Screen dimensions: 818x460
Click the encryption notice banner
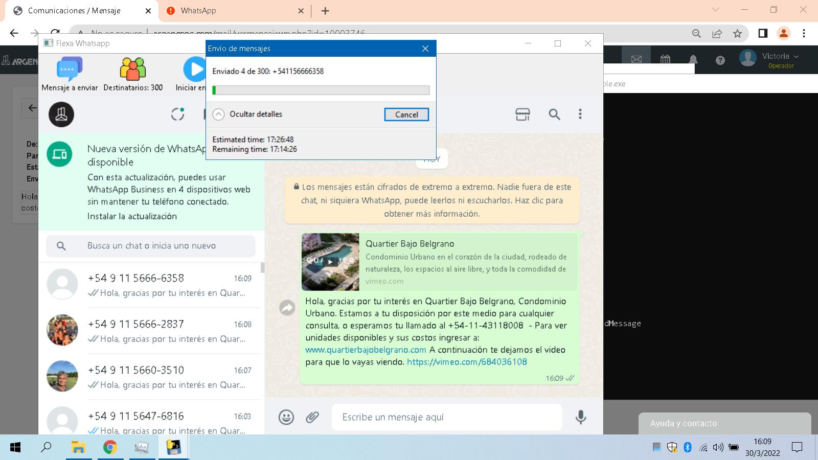coord(432,200)
